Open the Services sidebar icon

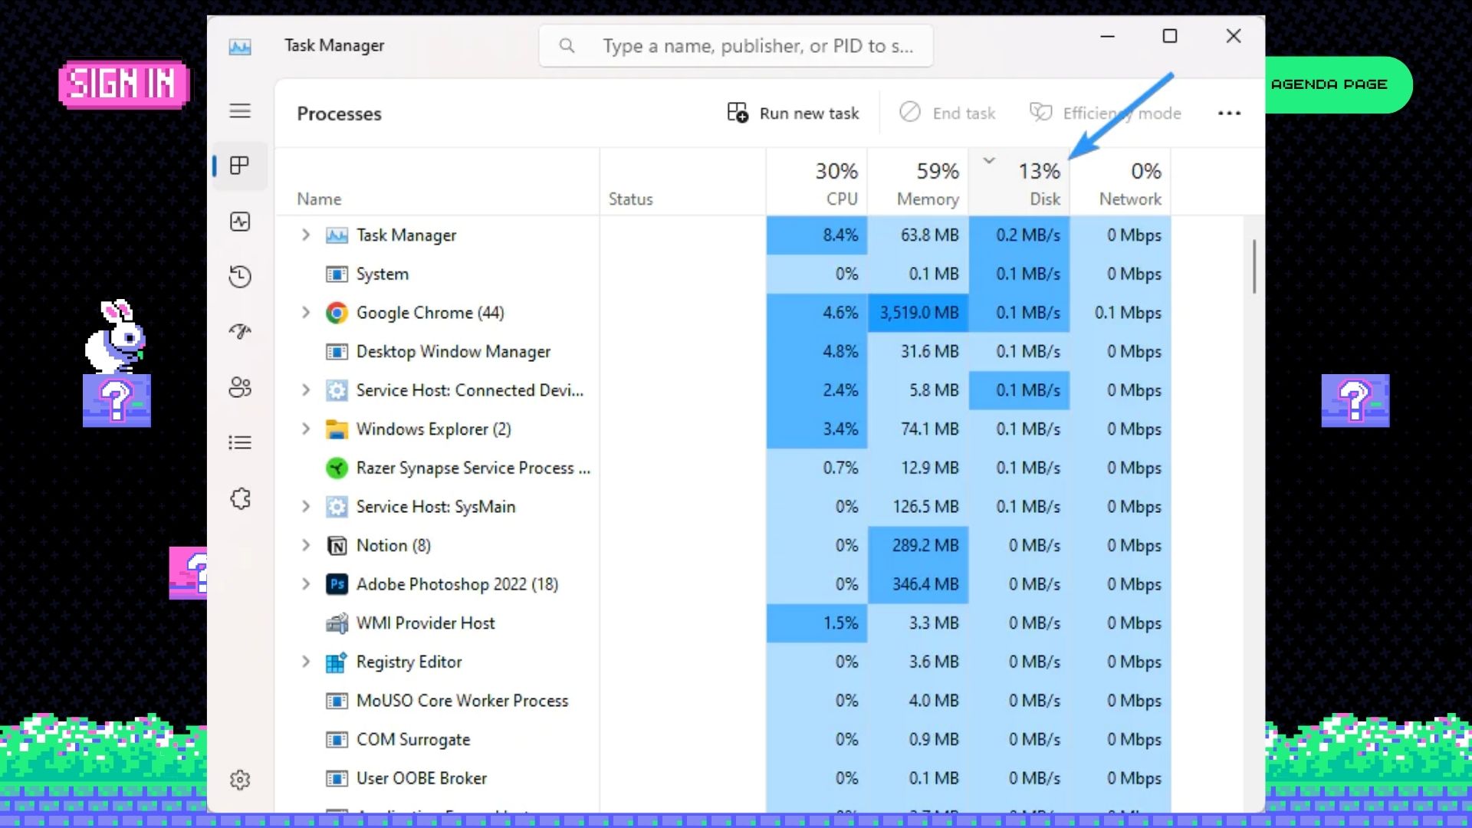240,499
